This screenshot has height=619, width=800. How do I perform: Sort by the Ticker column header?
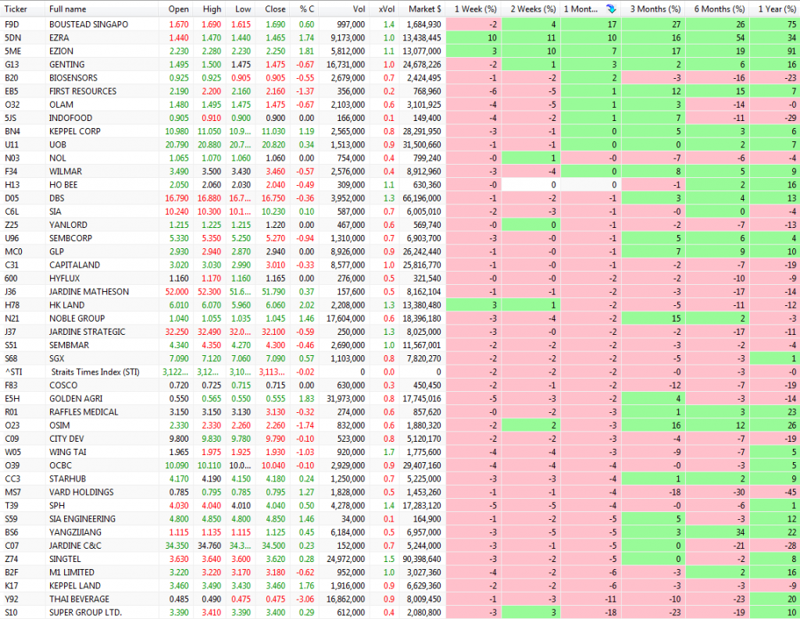[16, 9]
